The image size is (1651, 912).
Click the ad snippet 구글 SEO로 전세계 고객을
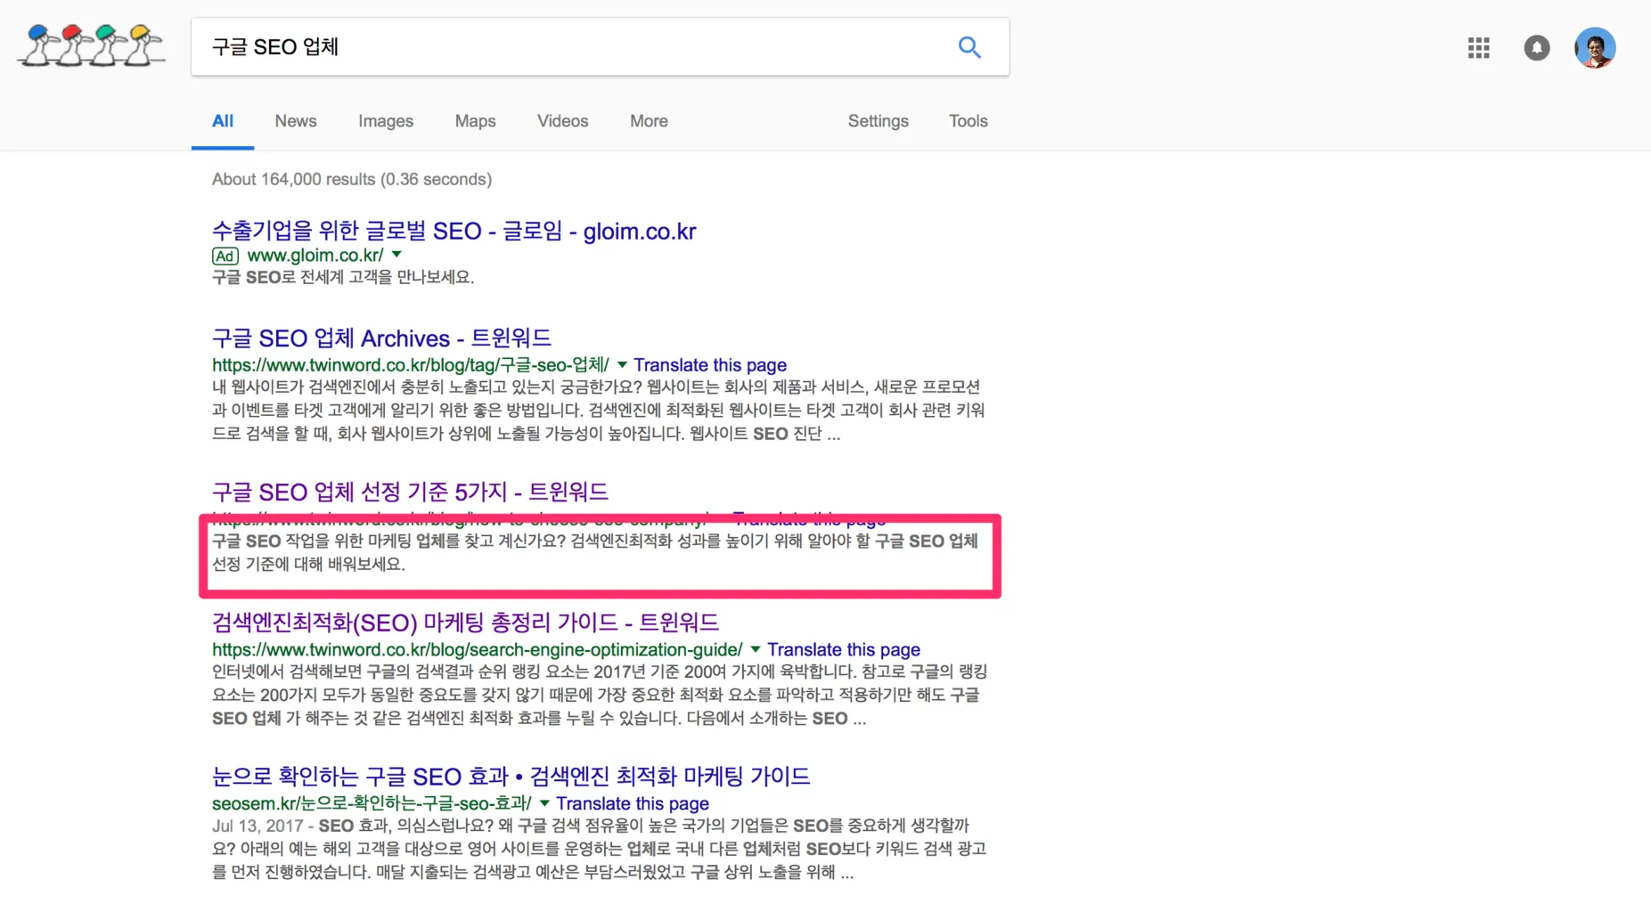tap(343, 278)
